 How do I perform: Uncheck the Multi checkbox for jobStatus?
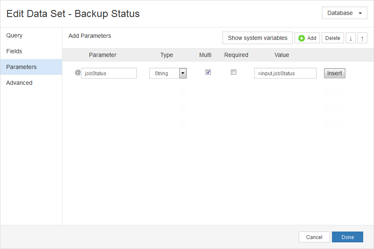coord(208,72)
